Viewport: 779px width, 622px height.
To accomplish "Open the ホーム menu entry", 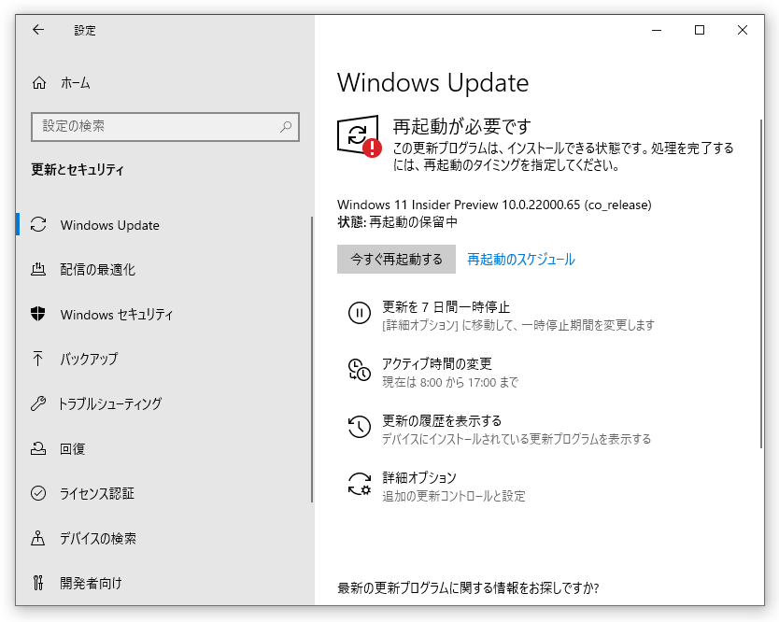I will tap(75, 83).
